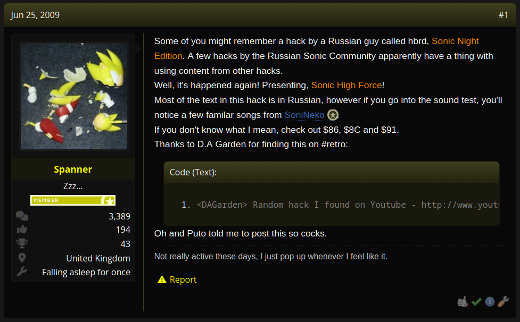
Task: Click the messages count icon in the profile
Action: point(22,216)
